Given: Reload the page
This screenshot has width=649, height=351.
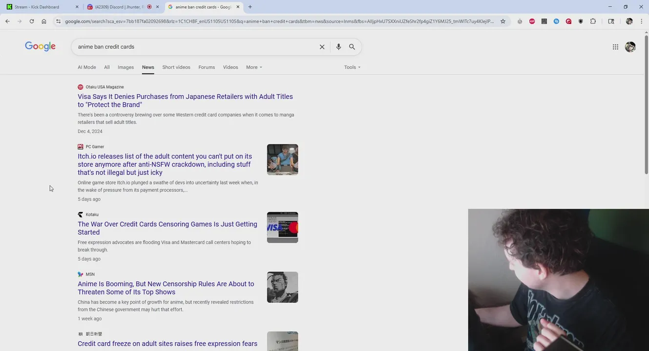Looking at the screenshot, I should [x=32, y=21].
